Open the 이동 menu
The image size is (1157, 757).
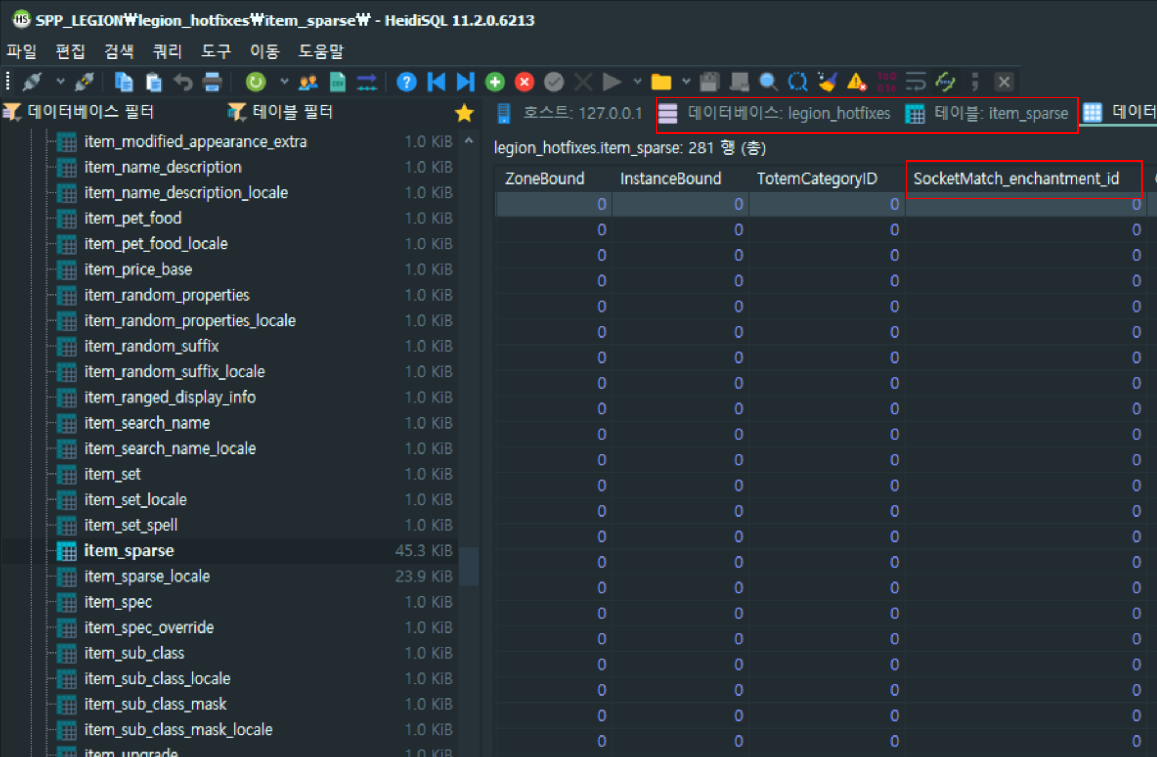(265, 52)
